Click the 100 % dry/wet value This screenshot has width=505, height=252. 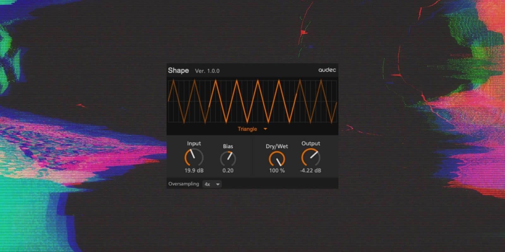[x=277, y=170]
